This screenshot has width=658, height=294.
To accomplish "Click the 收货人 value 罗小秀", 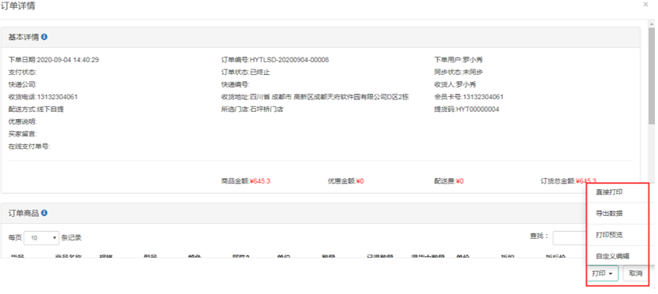I will coord(466,84).
